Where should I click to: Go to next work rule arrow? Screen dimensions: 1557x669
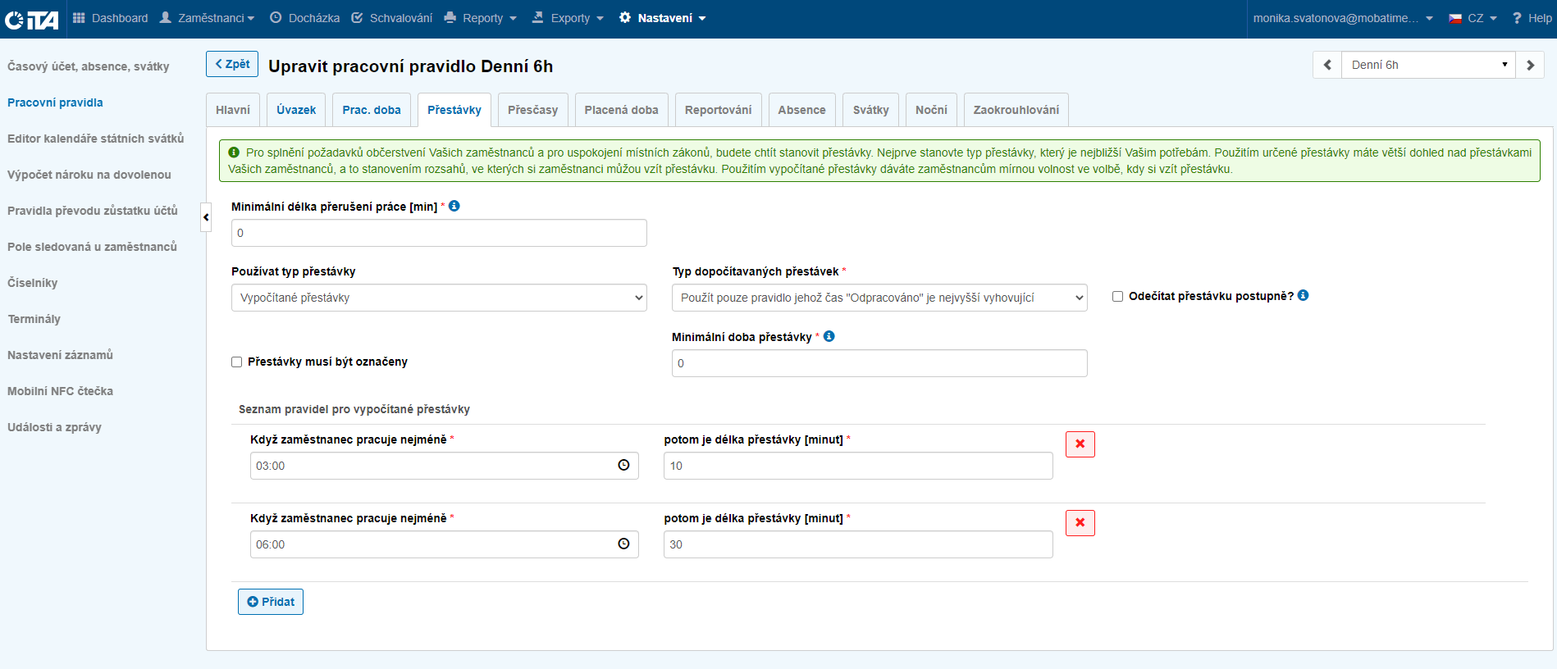point(1530,65)
